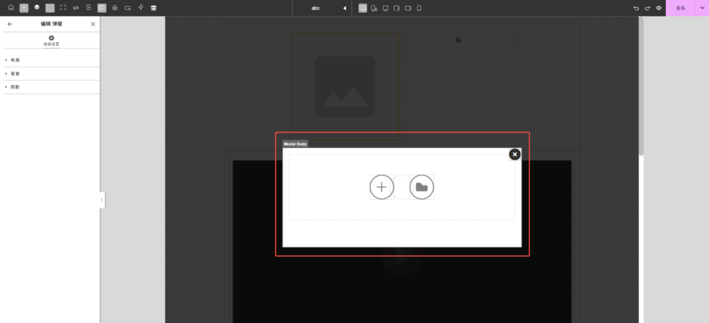Viewport: 709px width, 323px height.
Task: Open the layers stack icon in toolbar
Action: [x=37, y=8]
